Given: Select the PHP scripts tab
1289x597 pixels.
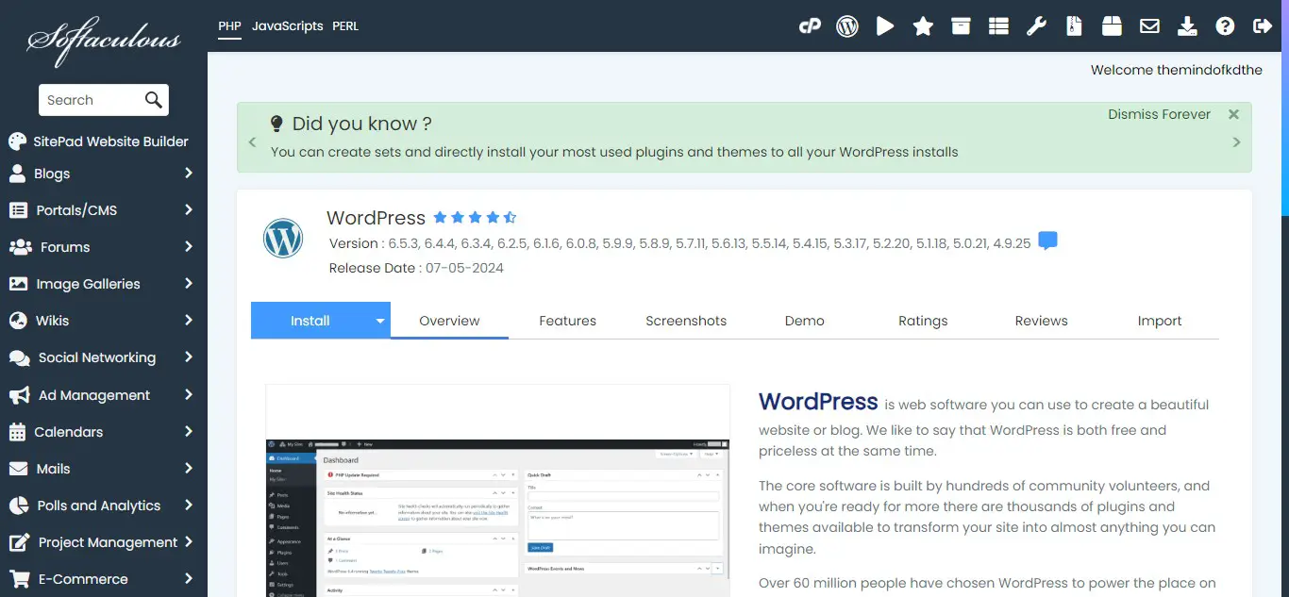Looking at the screenshot, I should click(x=229, y=26).
